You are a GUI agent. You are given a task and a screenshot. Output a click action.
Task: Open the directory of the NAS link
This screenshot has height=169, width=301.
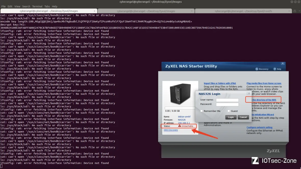click(x=264, y=100)
